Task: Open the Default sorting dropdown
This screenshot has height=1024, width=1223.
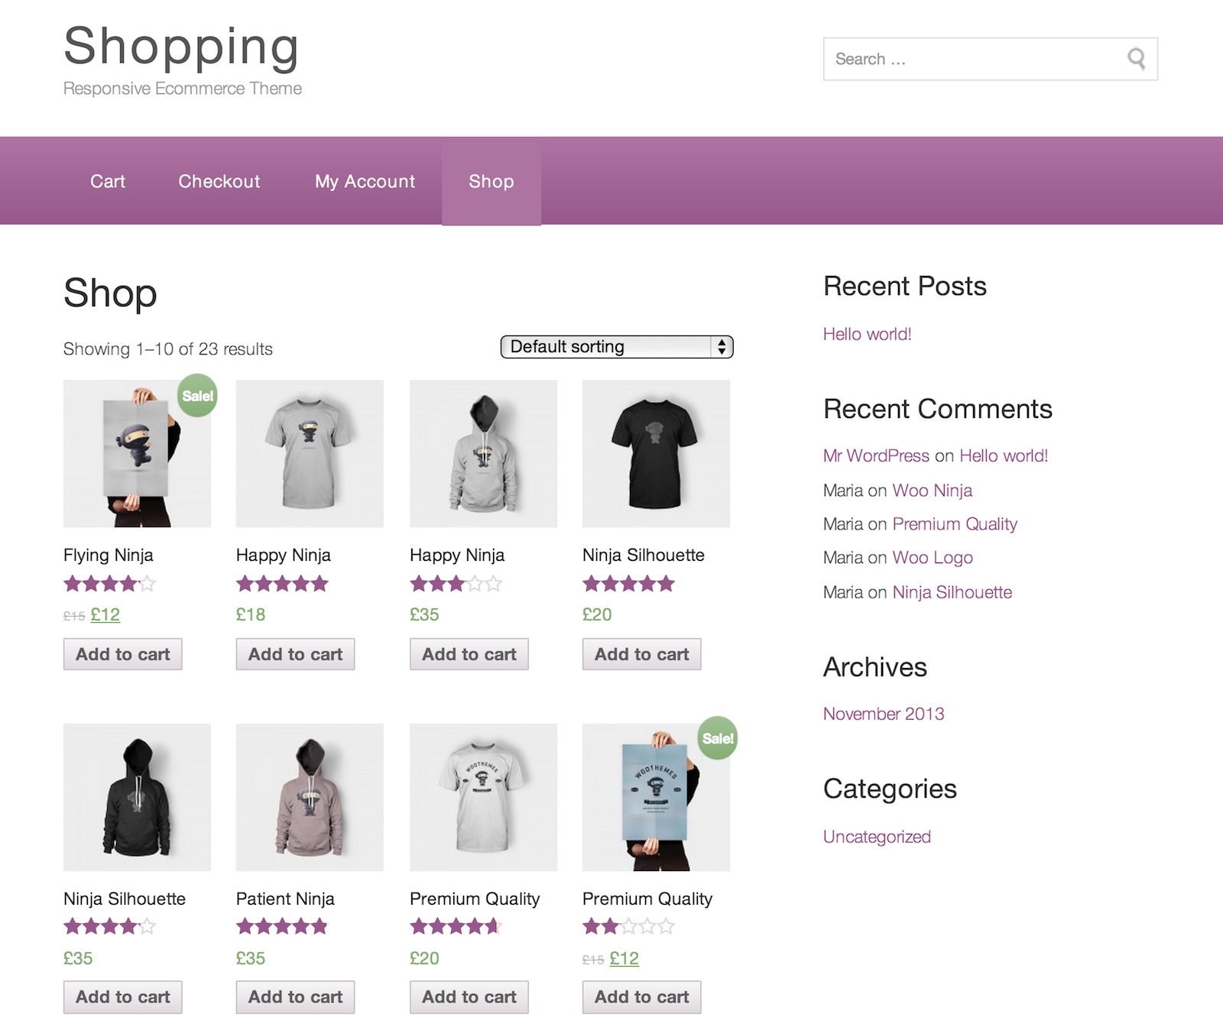Action: pyautogui.click(x=616, y=347)
